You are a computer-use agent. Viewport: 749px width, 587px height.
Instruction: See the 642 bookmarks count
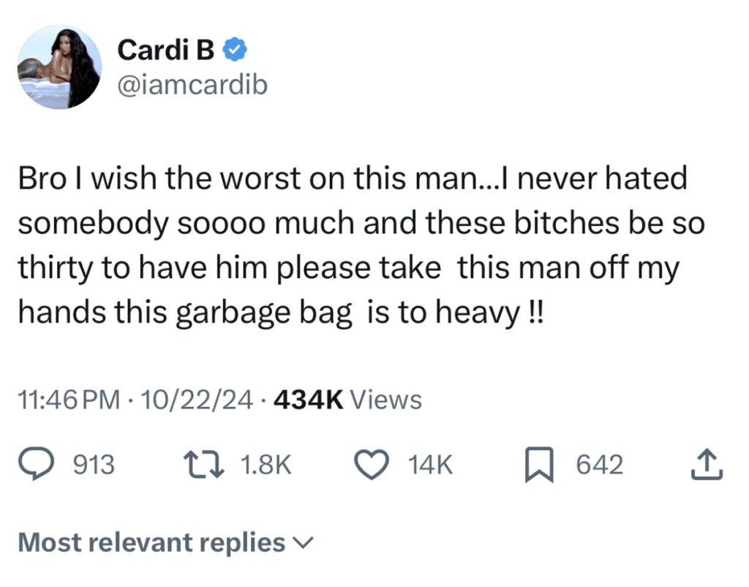coord(601,463)
